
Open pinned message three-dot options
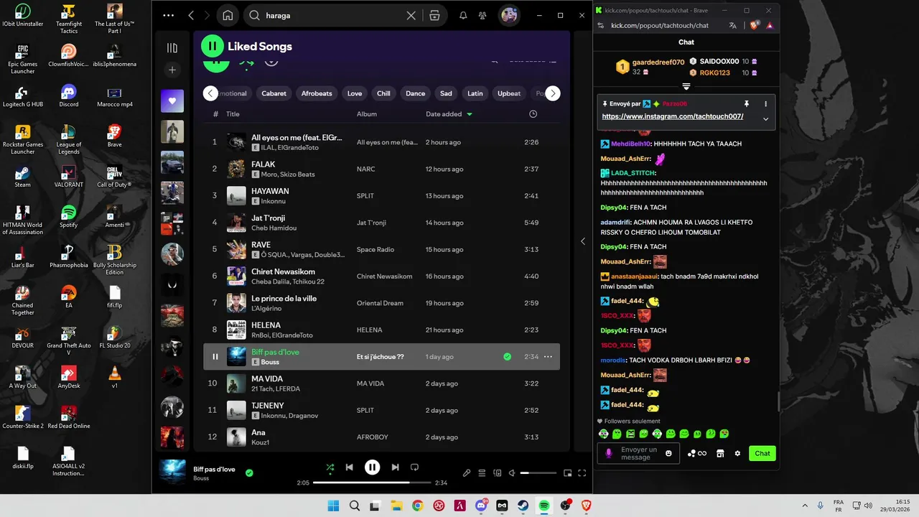[x=765, y=104]
